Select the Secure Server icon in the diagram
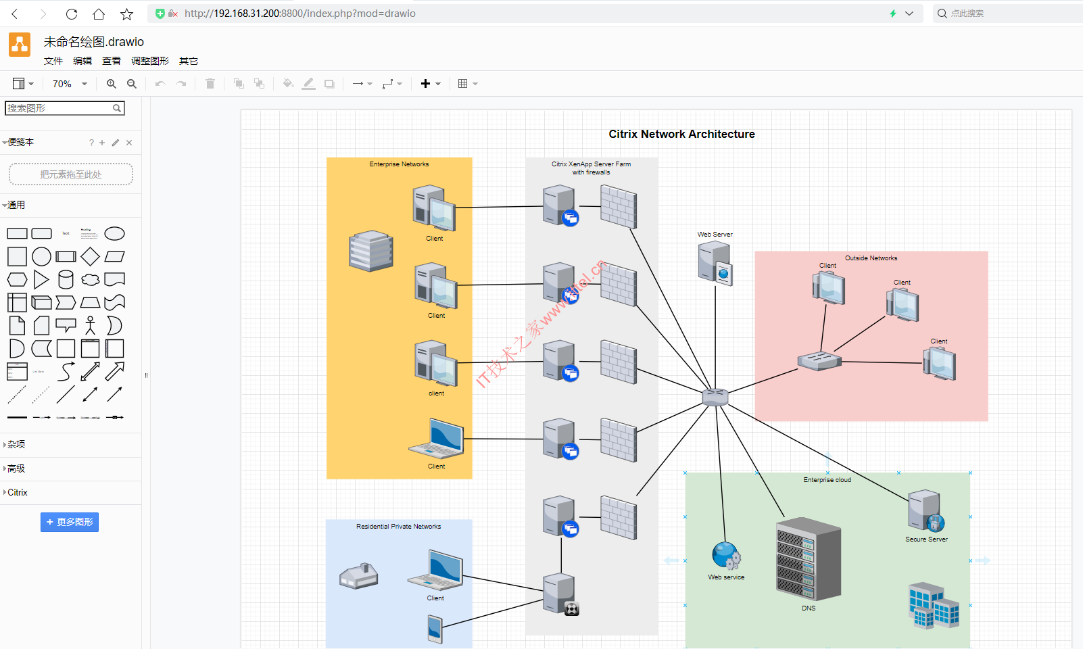 [x=926, y=511]
